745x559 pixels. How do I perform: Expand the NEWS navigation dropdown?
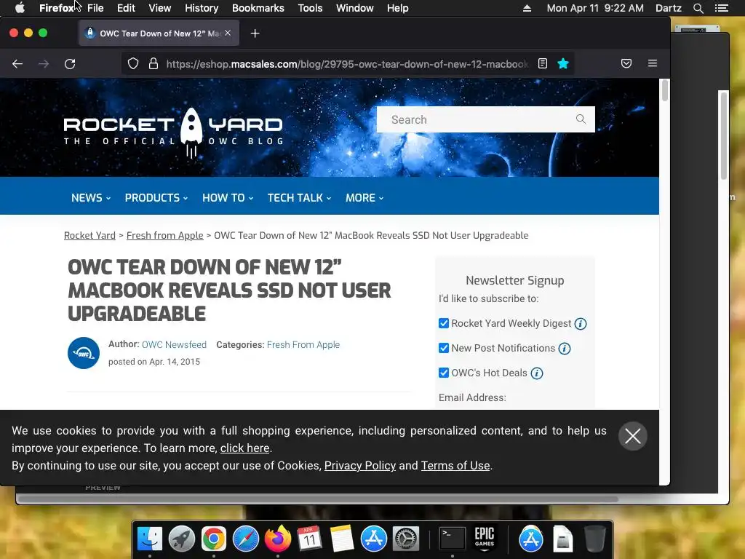pyautogui.click(x=91, y=198)
